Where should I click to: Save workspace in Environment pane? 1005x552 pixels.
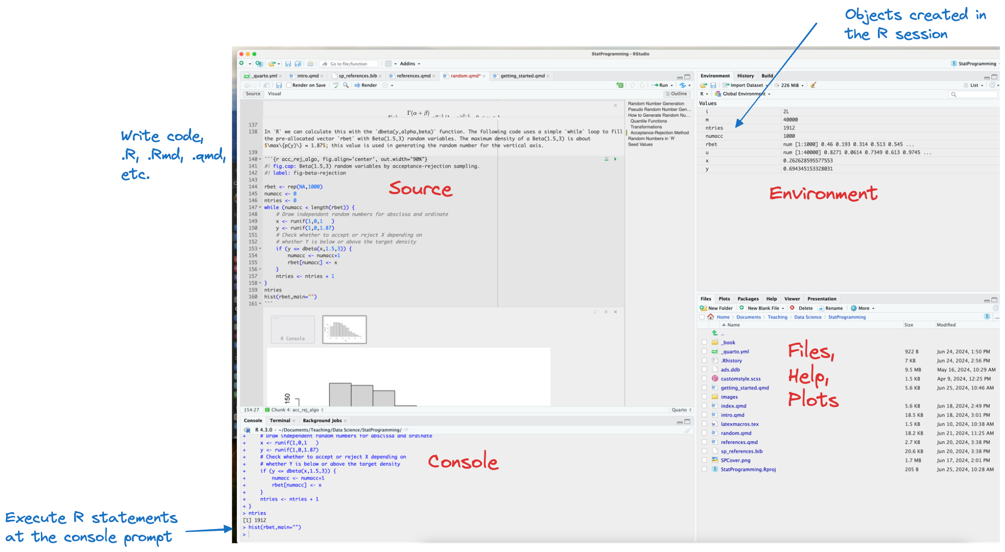pos(713,85)
